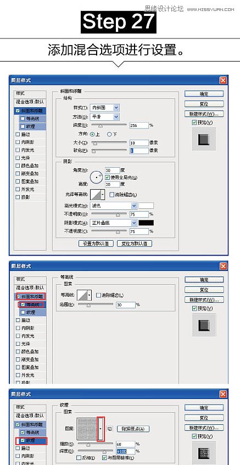Image resolution: width=240 pixels, height=465 pixels.
Task: Click 复位 in the 等高线 settings dialog
Action: [x=204, y=290]
